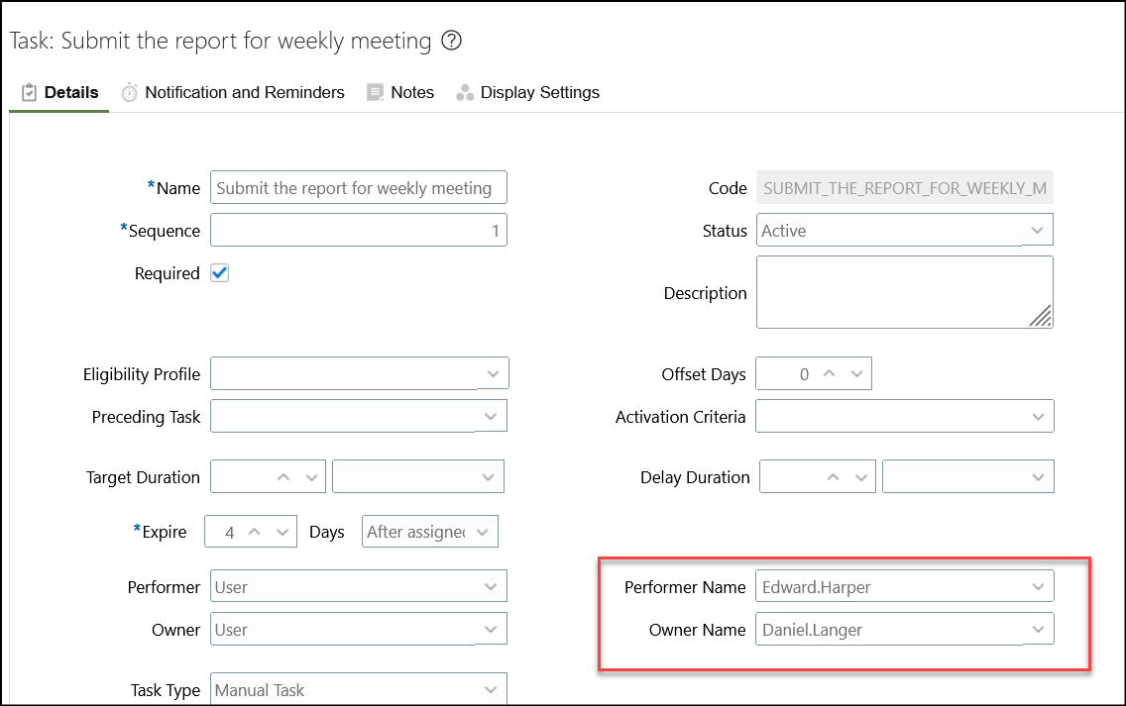Open the Performer Name dropdown showing Edward.Harper
The height and width of the screenshot is (706, 1126).
(x=1038, y=586)
